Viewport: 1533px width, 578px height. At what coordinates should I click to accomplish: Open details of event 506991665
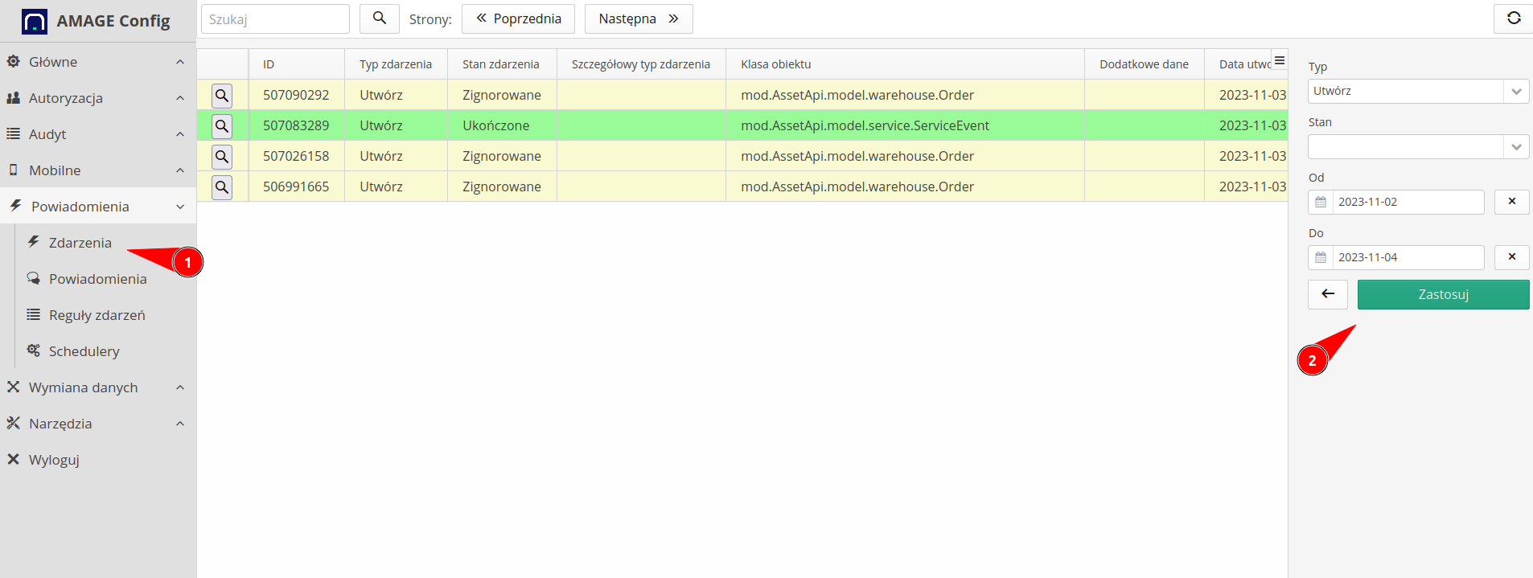click(x=222, y=187)
